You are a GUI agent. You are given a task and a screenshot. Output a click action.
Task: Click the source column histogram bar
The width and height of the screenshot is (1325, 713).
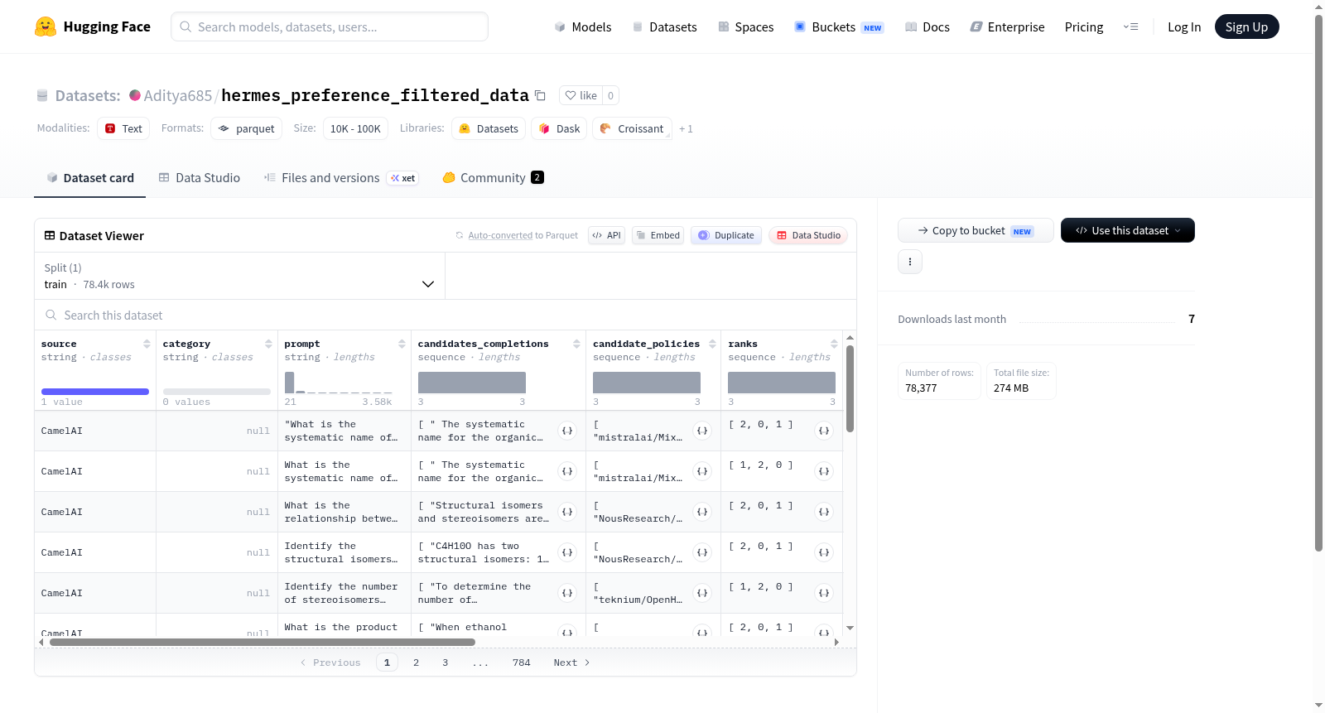95,392
